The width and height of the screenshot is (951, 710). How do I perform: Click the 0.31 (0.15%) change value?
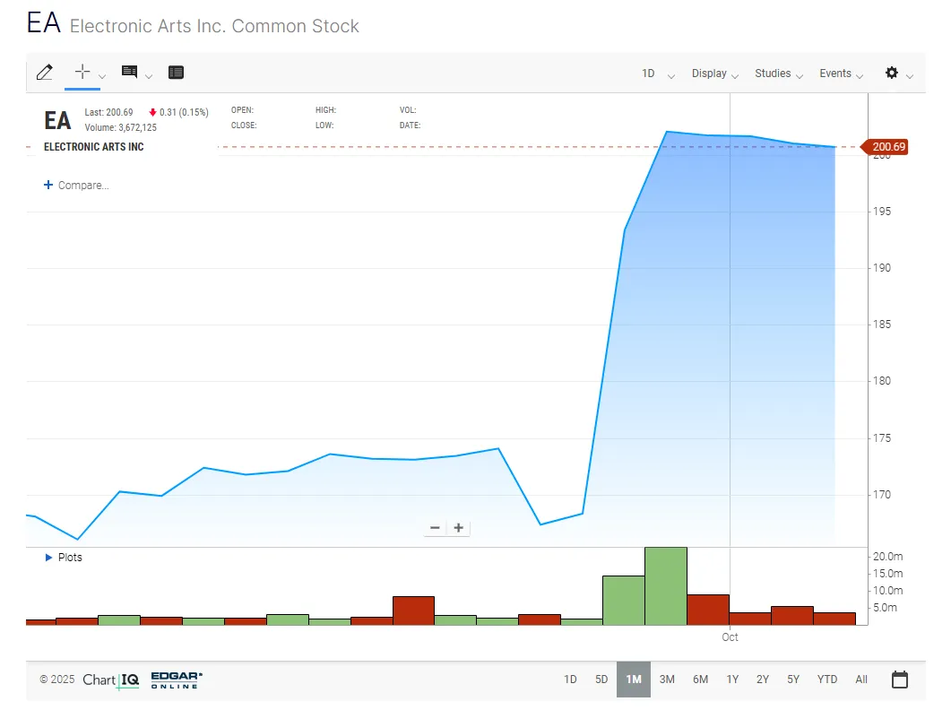click(184, 112)
